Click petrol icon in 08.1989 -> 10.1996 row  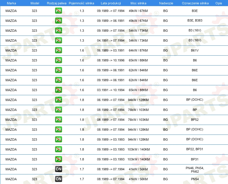[x=58, y=60]
